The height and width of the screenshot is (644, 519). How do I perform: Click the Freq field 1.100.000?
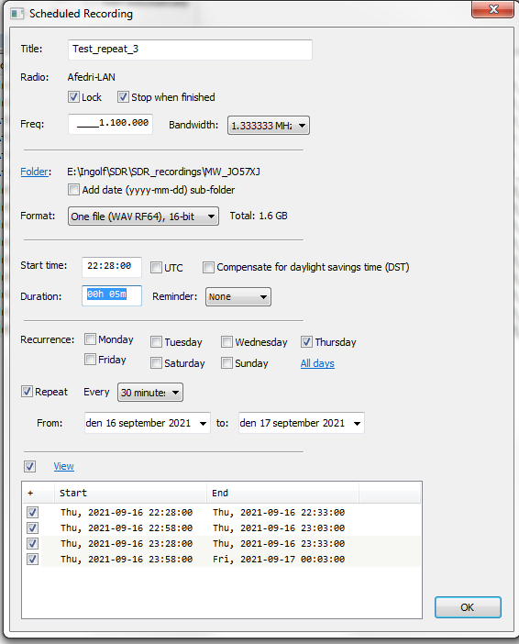tap(110, 124)
